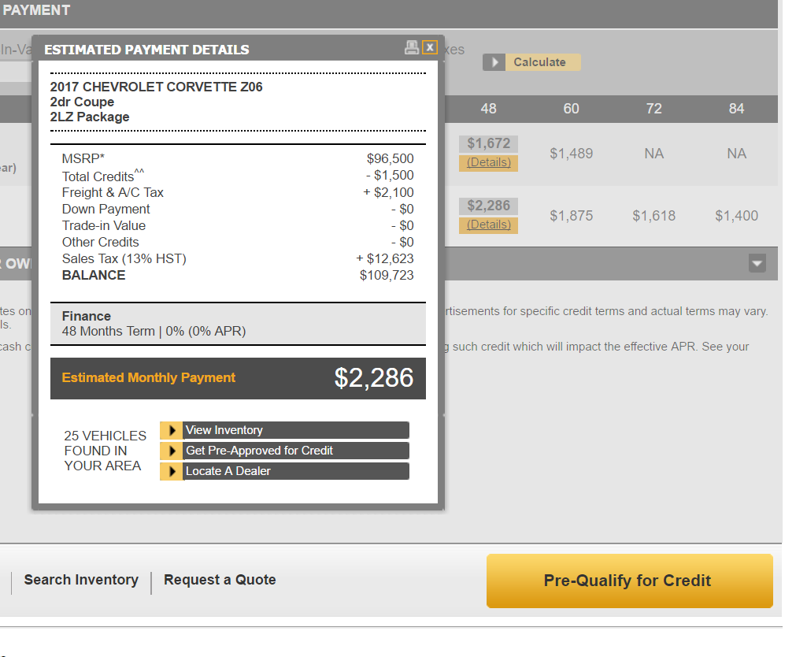
Task: Open Details link under $2,286 payment
Action: coord(488,225)
